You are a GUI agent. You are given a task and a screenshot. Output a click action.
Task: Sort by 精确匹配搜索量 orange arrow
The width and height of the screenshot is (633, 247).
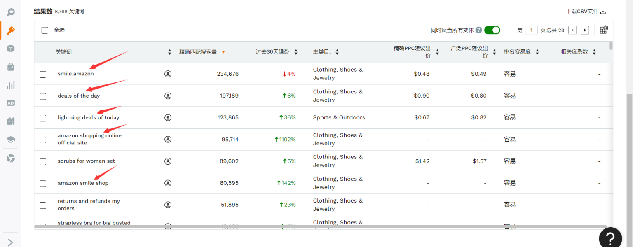pos(223,52)
